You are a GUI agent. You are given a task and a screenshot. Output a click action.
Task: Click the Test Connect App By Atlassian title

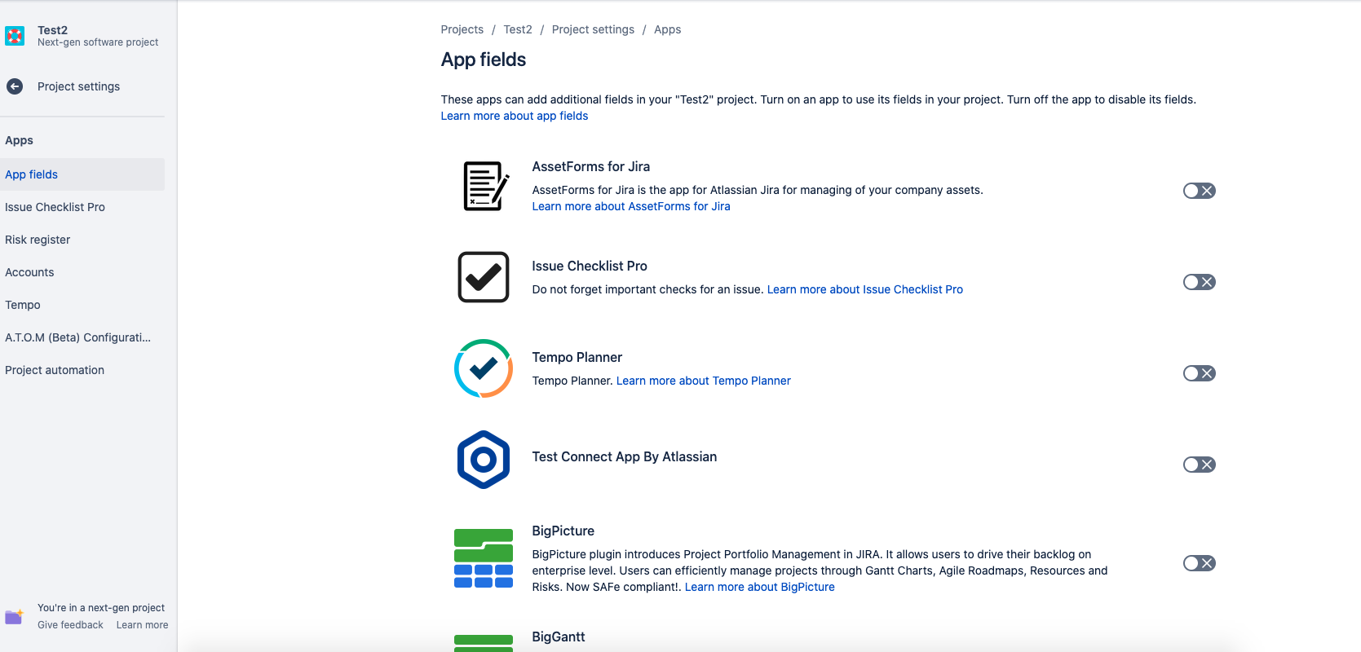pos(625,456)
